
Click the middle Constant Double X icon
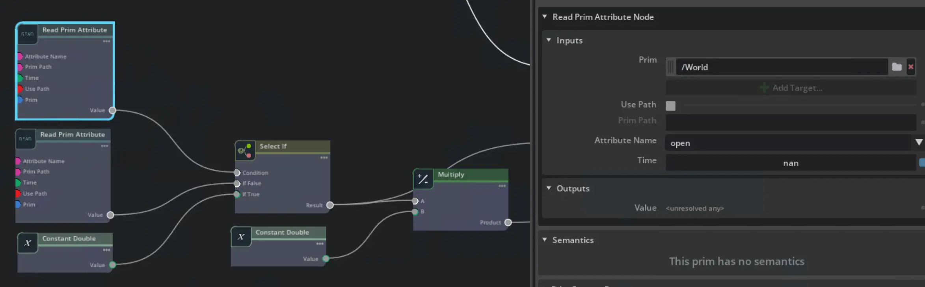pyautogui.click(x=241, y=237)
